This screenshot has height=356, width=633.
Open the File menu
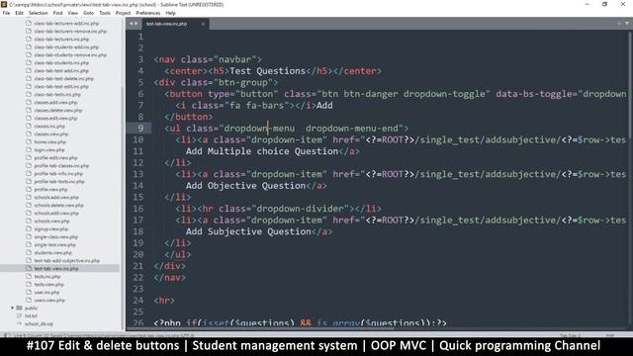[x=6, y=13]
